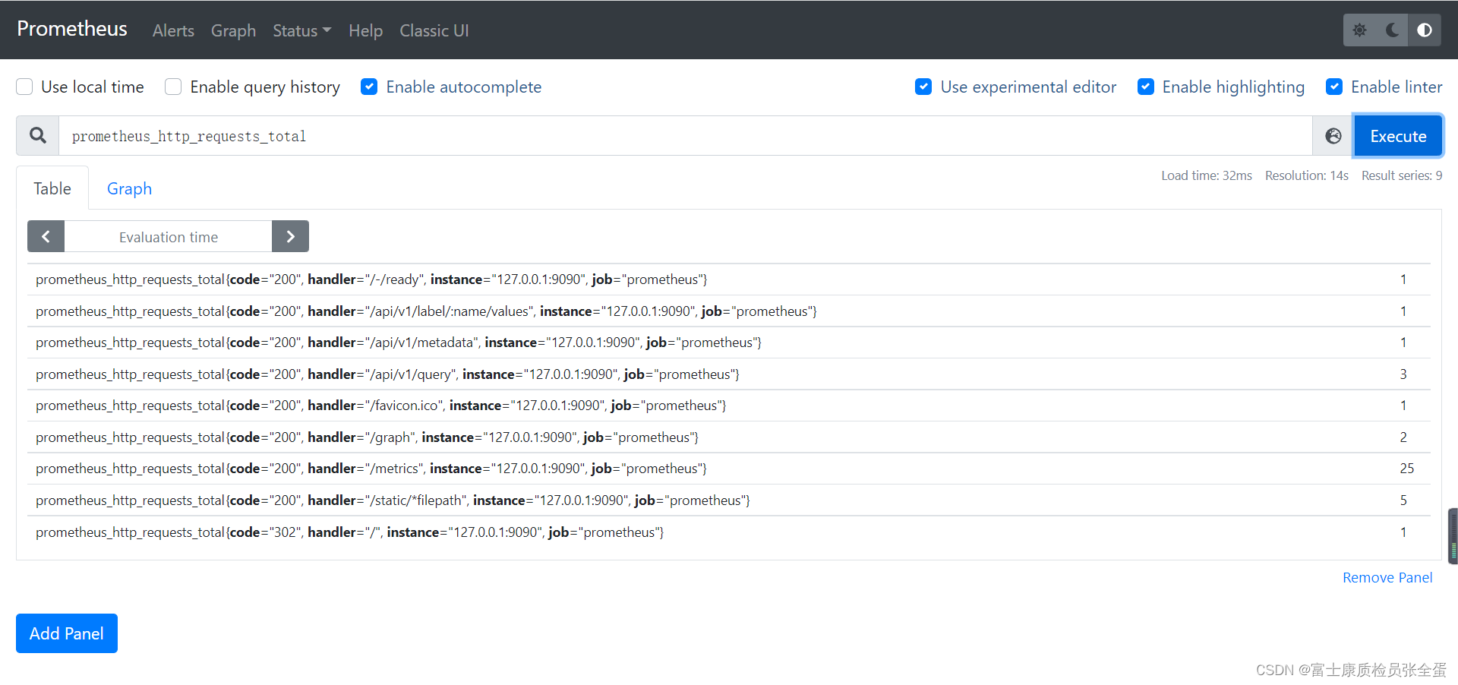Select the auto theme contrast icon
Viewport: 1458px width, 685px height.
(x=1425, y=30)
